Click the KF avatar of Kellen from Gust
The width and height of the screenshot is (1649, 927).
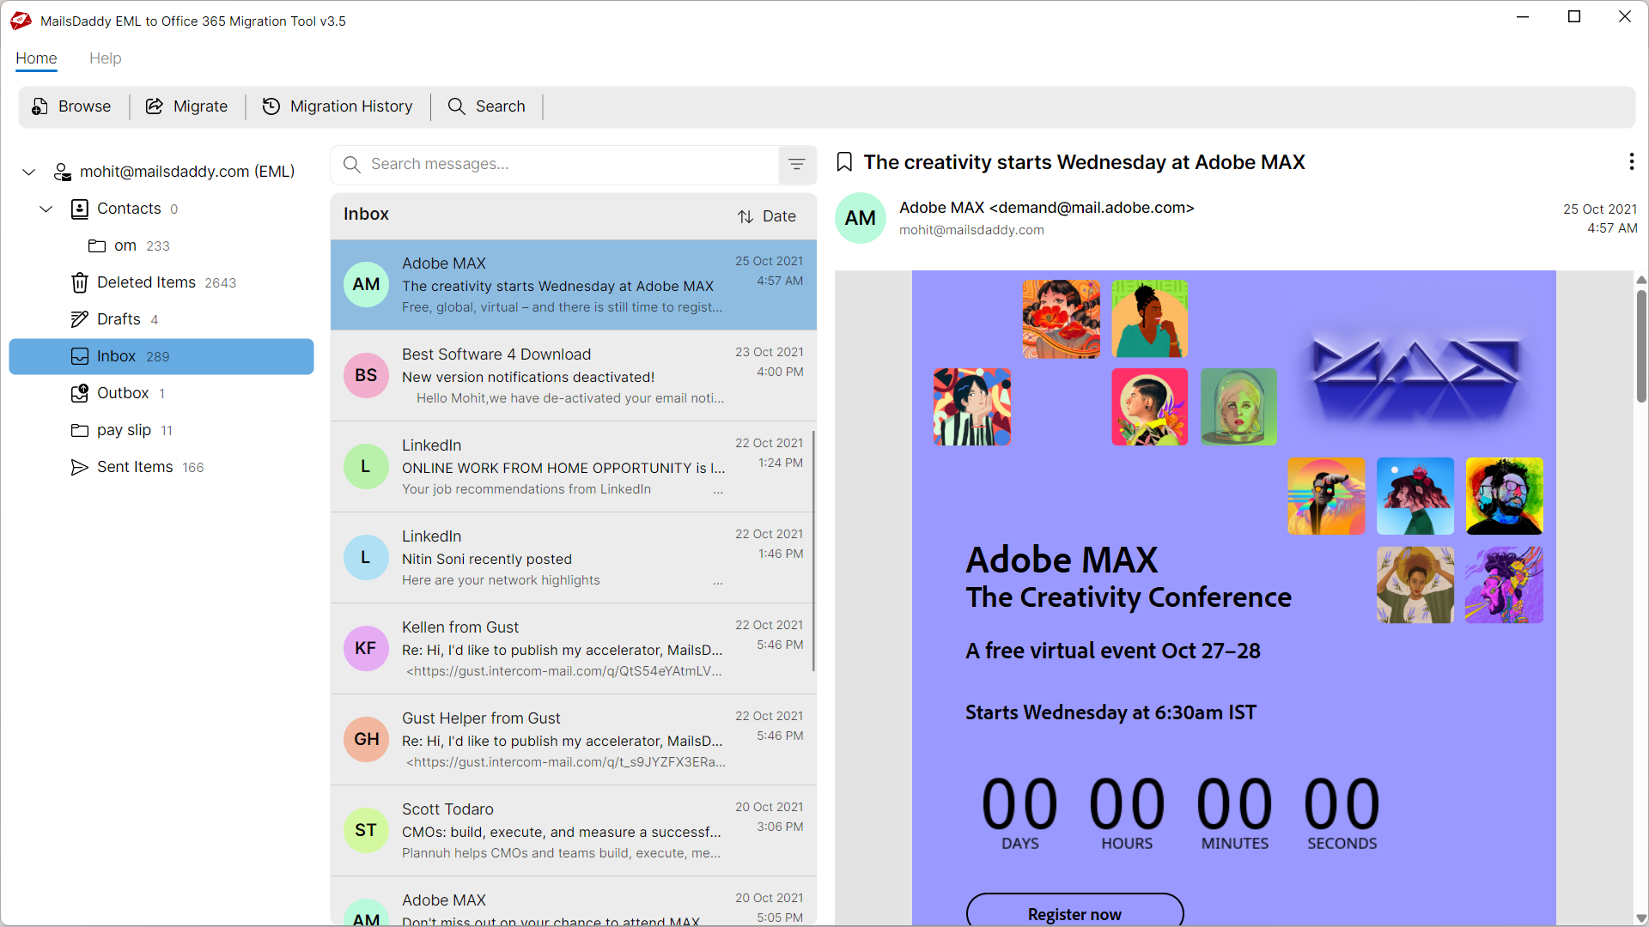pos(366,648)
